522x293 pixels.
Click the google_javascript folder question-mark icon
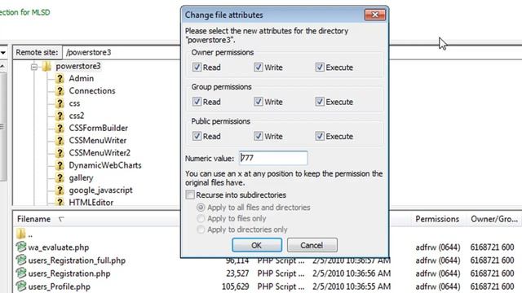(60, 190)
